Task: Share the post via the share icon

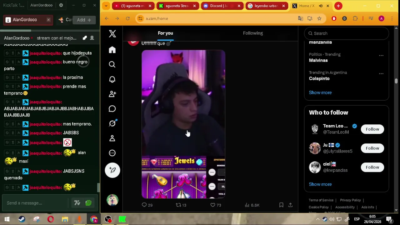Action: (290, 205)
